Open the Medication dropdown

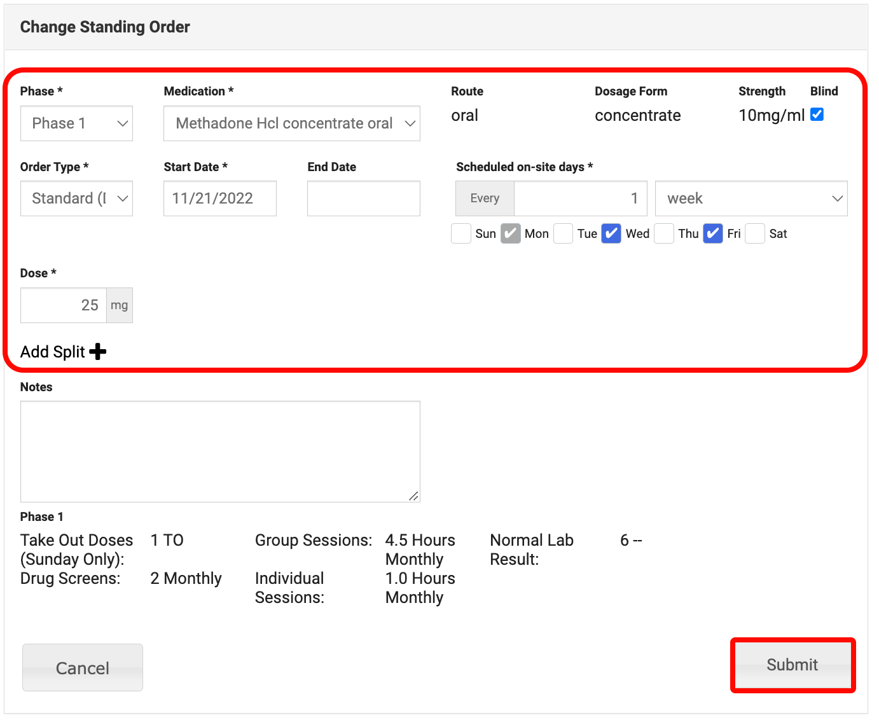pyautogui.click(x=291, y=123)
